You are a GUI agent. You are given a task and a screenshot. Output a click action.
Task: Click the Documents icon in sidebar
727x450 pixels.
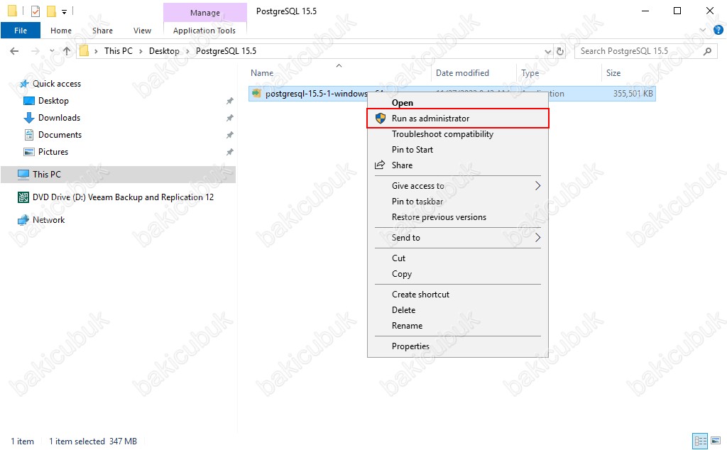tap(28, 135)
